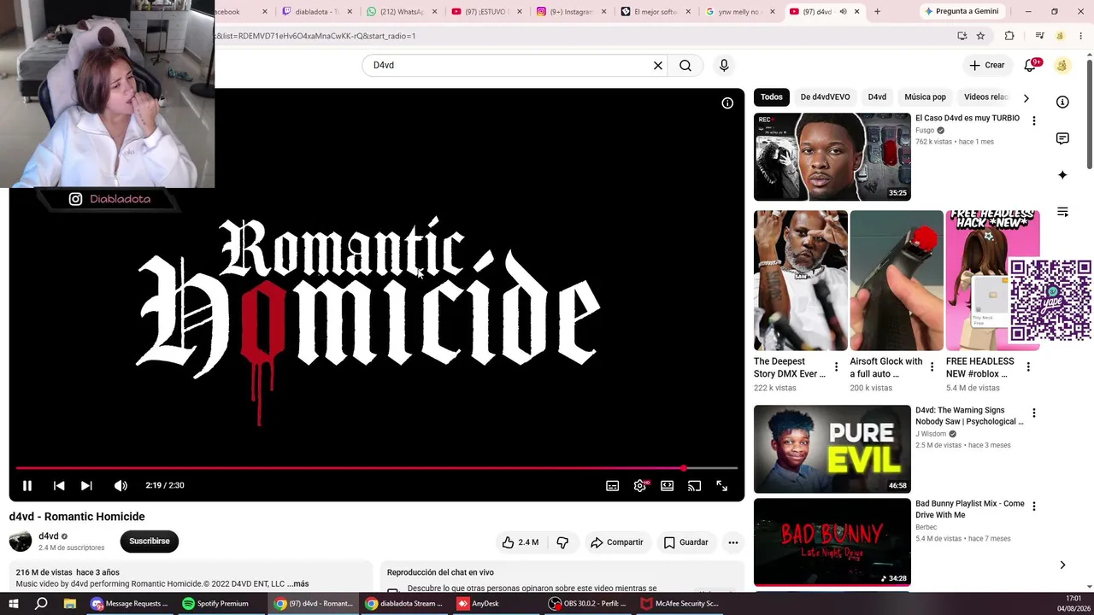Skip to the next video in player
The width and height of the screenshot is (1094, 615).
[86, 485]
